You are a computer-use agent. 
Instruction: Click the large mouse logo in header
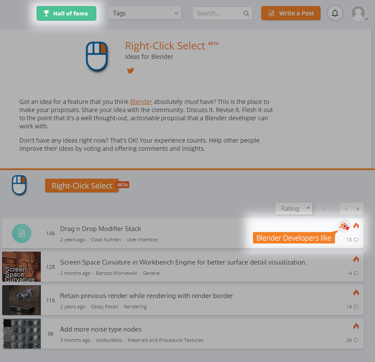[x=97, y=57]
